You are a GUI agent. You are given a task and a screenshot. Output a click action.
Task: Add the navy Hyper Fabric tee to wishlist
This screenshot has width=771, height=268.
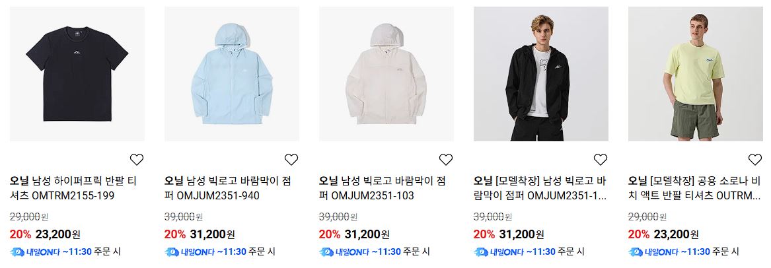pos(137,160)
